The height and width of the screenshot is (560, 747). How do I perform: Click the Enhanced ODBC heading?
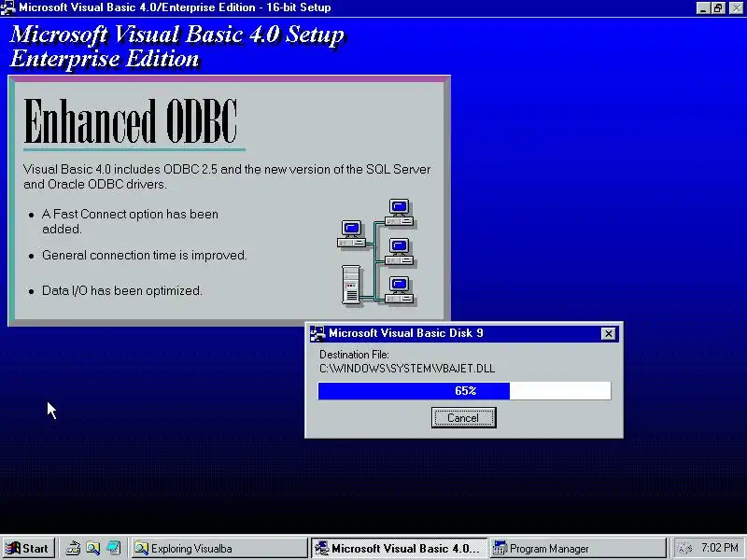(130, 121)
